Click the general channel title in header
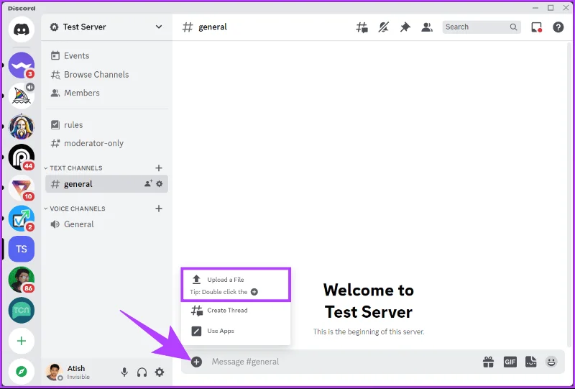The height and width of the screenshot is (389, 575). coord(213,27)
